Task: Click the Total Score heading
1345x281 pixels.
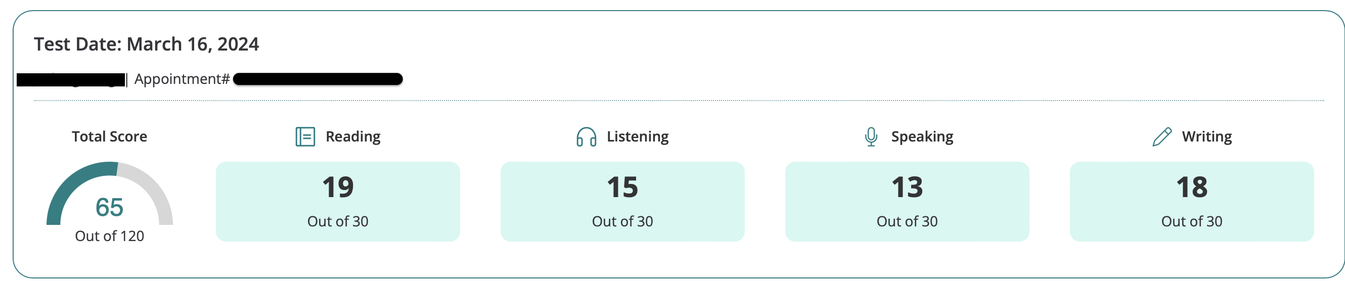Action: pos(110,137)
